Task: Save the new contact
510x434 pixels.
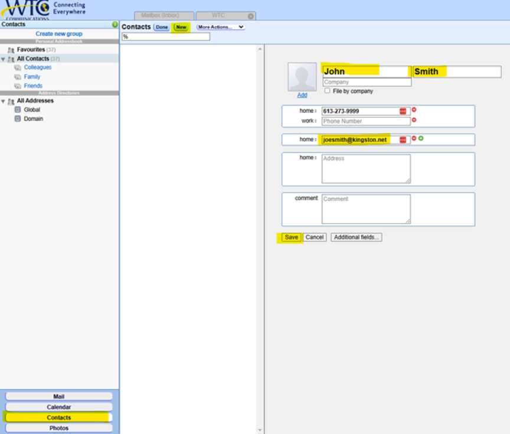Action: [x=291, y=237]
